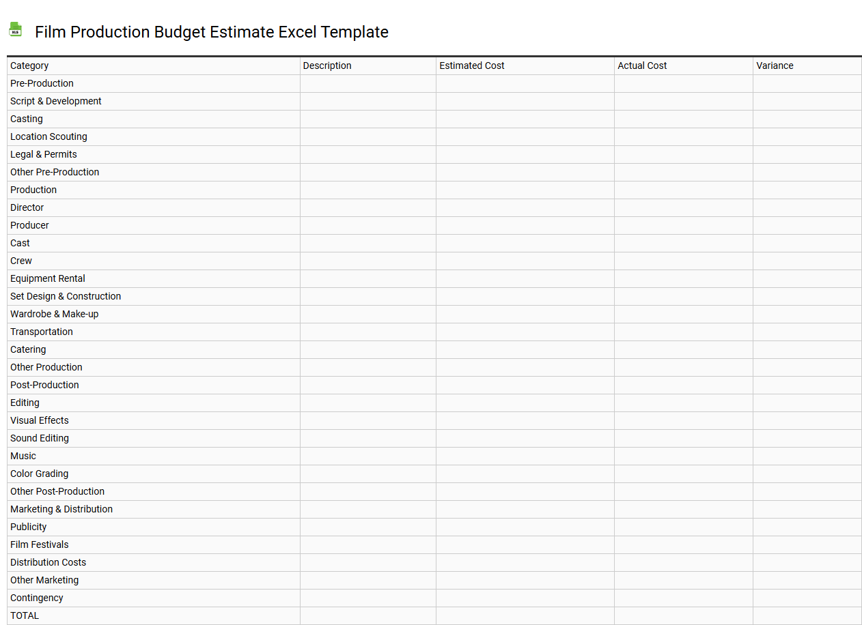
Task: Select the Equipment Rental category
Action: click(x=47, y=278)
